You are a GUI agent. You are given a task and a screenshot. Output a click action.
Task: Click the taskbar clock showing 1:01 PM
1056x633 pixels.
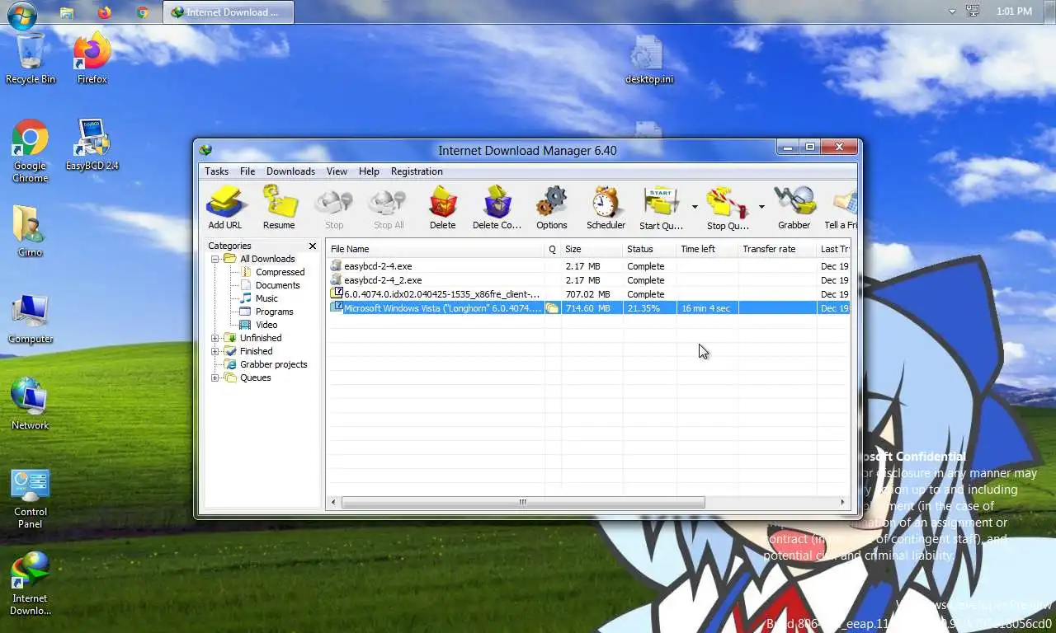coord(1014,12)
